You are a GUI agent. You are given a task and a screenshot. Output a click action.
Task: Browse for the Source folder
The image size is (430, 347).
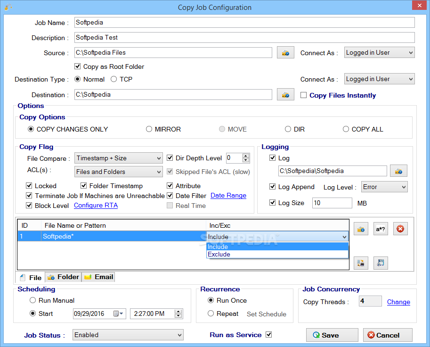point(285,52)
